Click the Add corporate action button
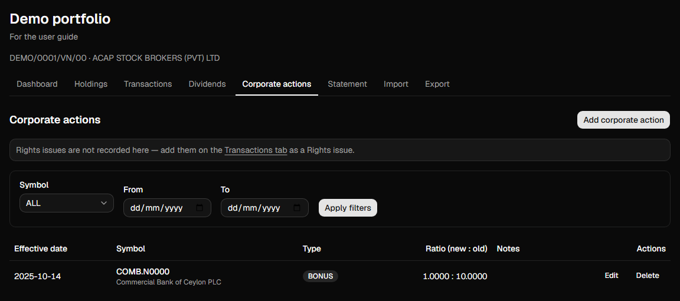This screenshot has width=680, height=301. tap(623, 120)
